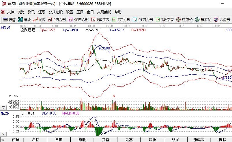Click the 涨幅% column header
Image resolution: width=232 pixels, height=142 pixels.
[199, 140]
